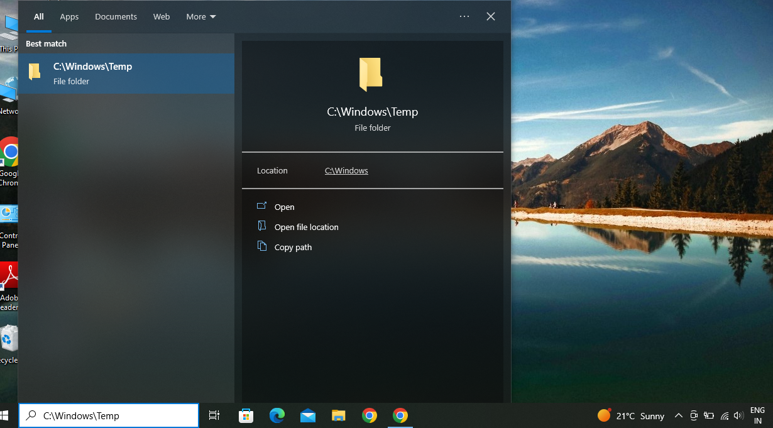Screen dimensions: 773x428
Task: Check the battery status icon
Action: [709, 415]
